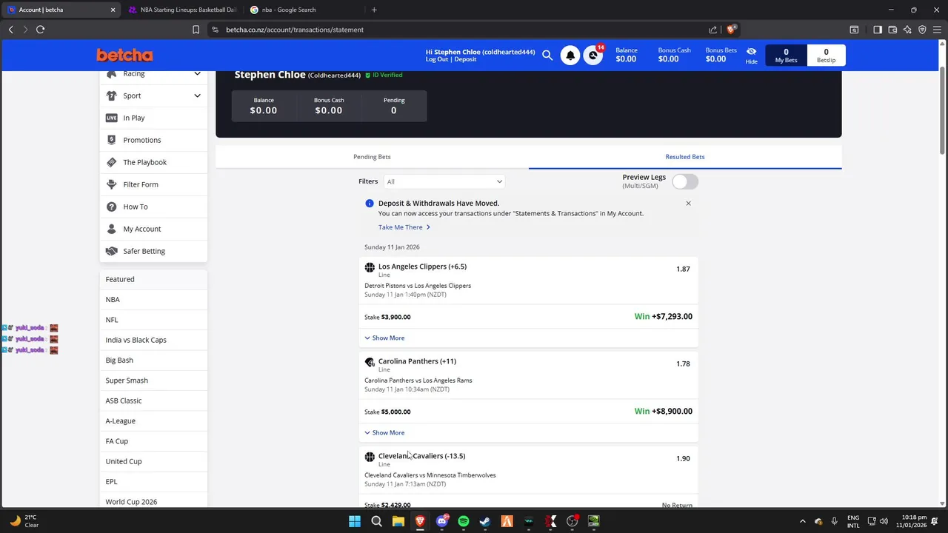This screenshot has width=948, height=533.
Task: Click the betcha logo
Action: [124, 55]
